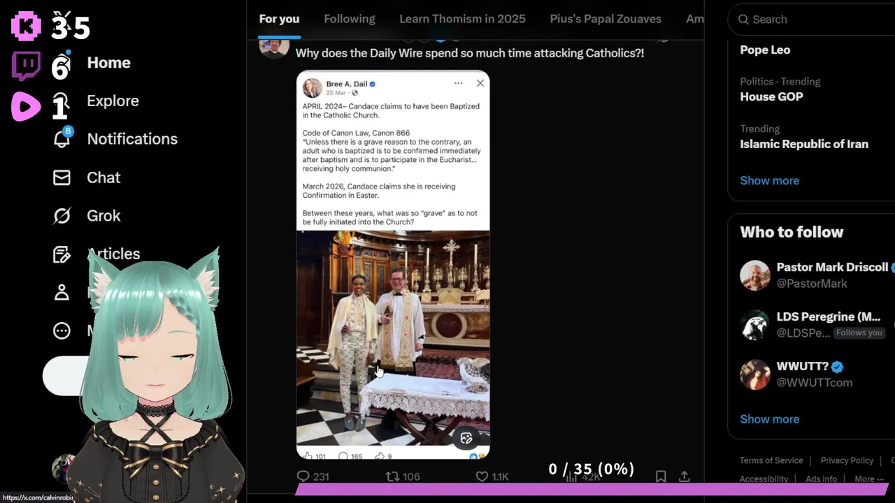
Task: Select Learn Thomism in 2025 tab
Action: [462, 19]
